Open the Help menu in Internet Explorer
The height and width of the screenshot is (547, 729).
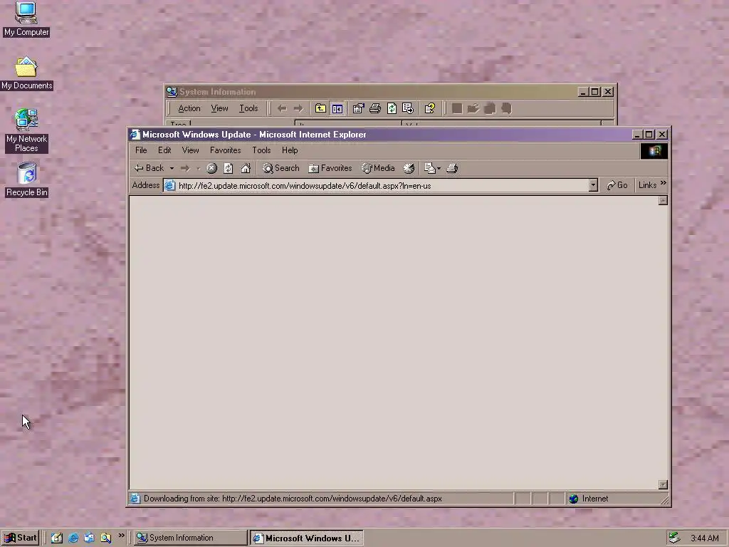click(290, 150)
